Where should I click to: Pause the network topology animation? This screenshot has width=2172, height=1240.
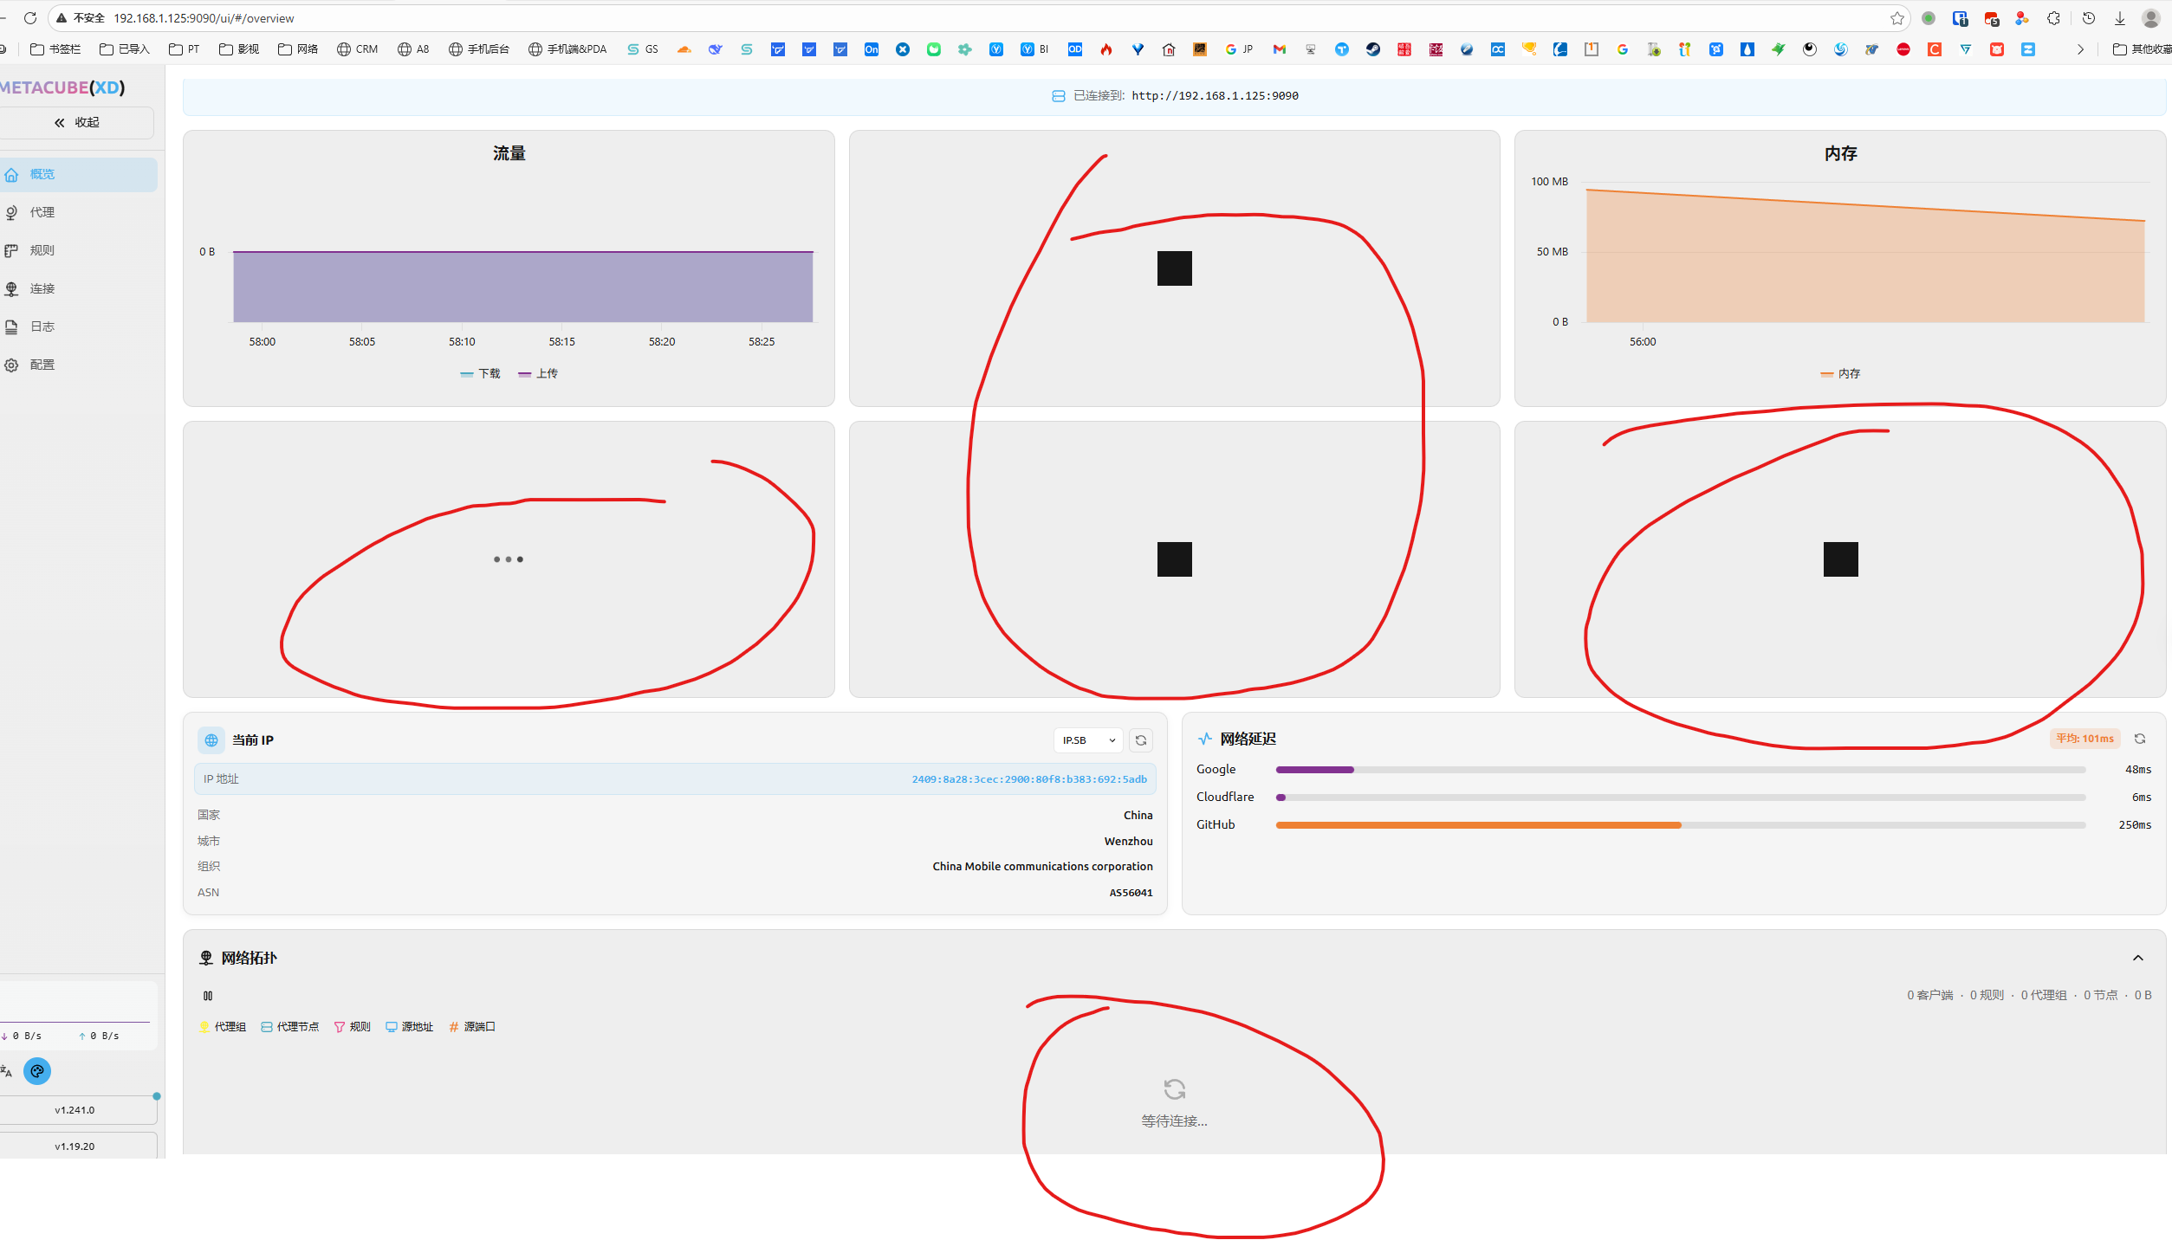tap(208, 996)
